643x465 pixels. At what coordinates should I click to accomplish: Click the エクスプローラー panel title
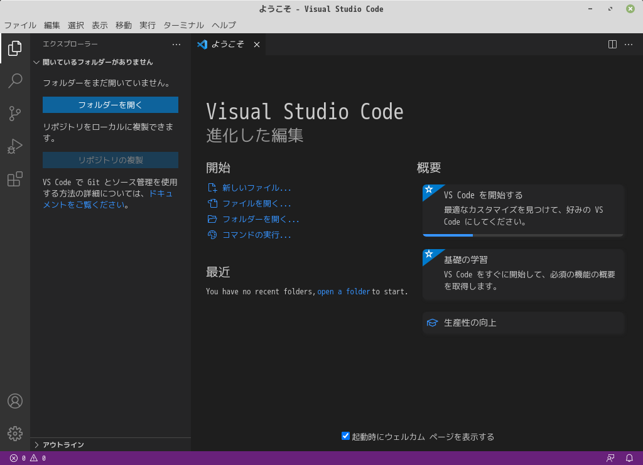(70, 45)
